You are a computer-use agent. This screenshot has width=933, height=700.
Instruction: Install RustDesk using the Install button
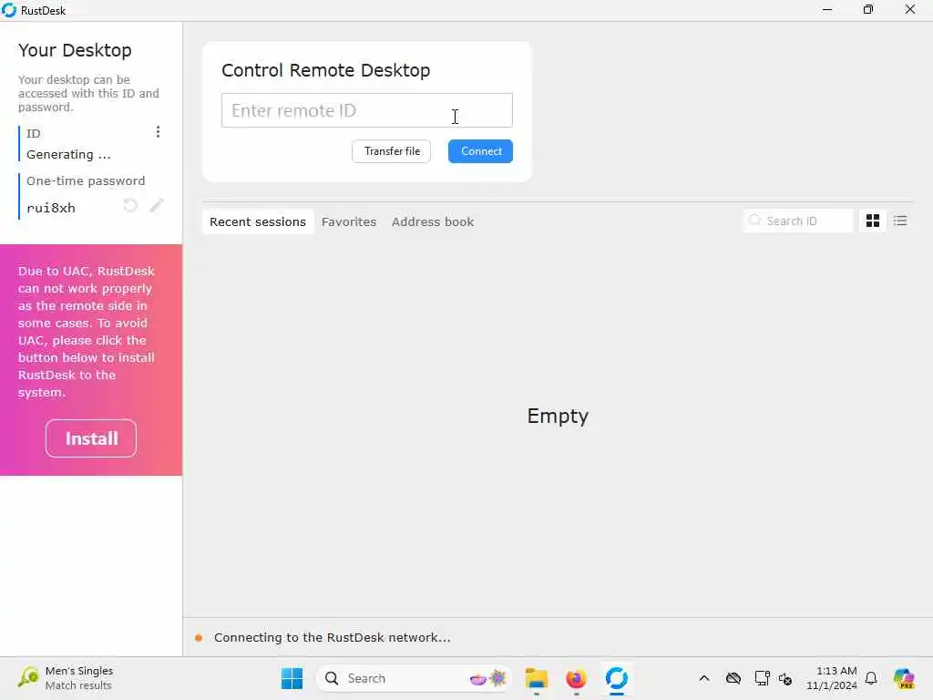pos(91,438)
